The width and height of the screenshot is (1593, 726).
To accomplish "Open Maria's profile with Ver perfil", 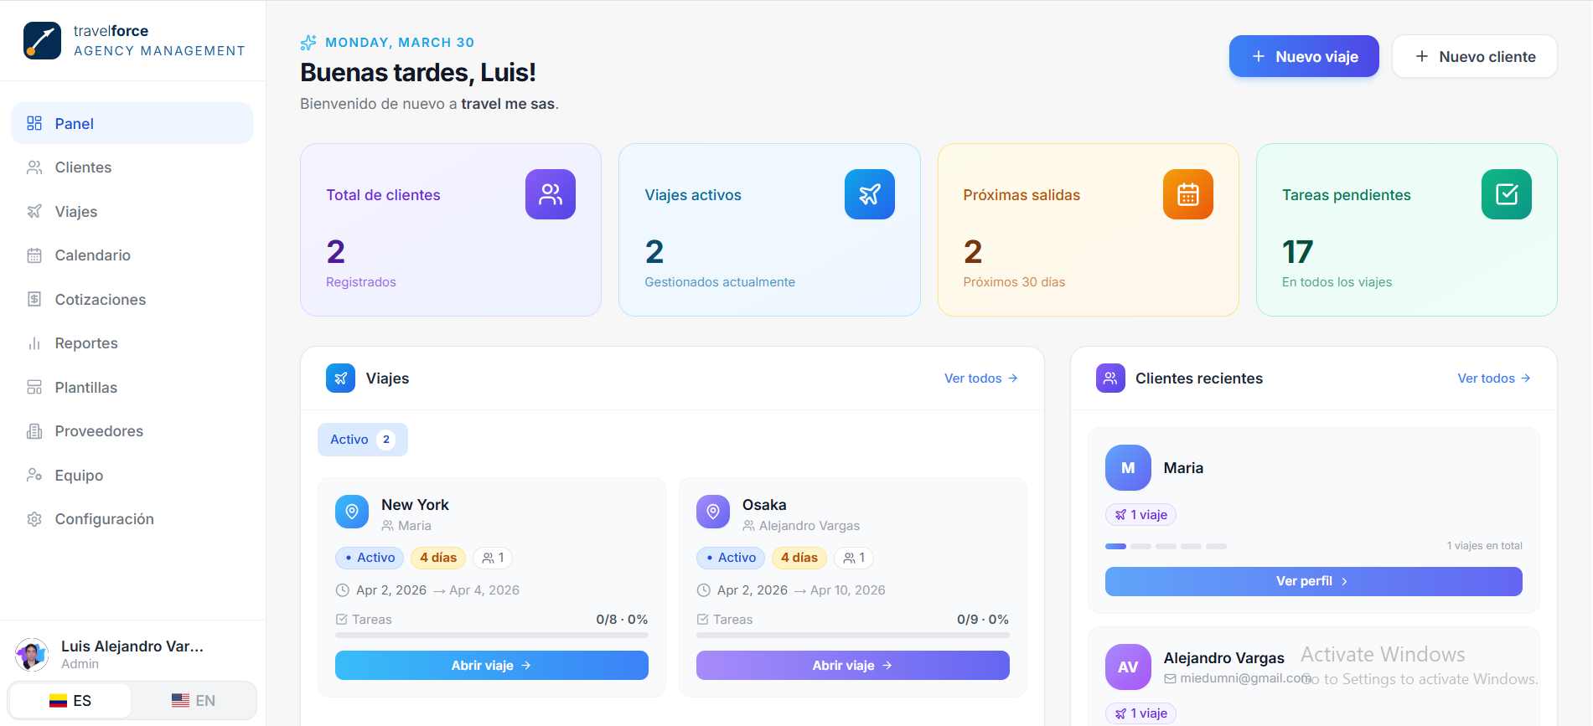I will pos(1312,581).
